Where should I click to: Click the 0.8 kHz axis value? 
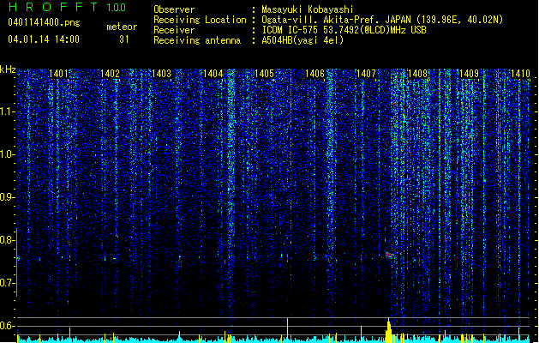7,240
